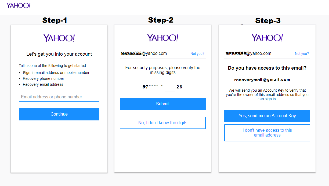Click "Yes, send me an Account Key"

coord(267,116)
